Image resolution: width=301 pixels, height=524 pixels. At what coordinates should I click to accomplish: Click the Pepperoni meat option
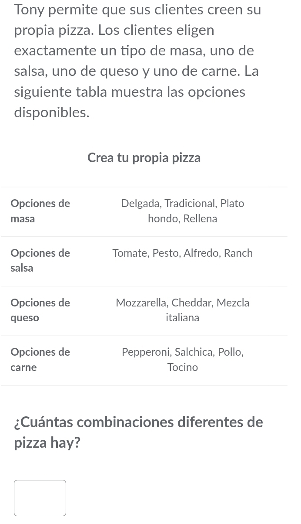point(146,352)
